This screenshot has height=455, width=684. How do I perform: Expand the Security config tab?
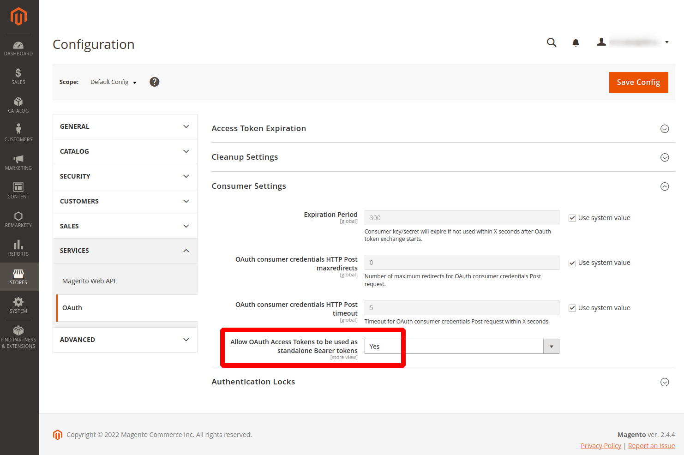tap(125, 176)
